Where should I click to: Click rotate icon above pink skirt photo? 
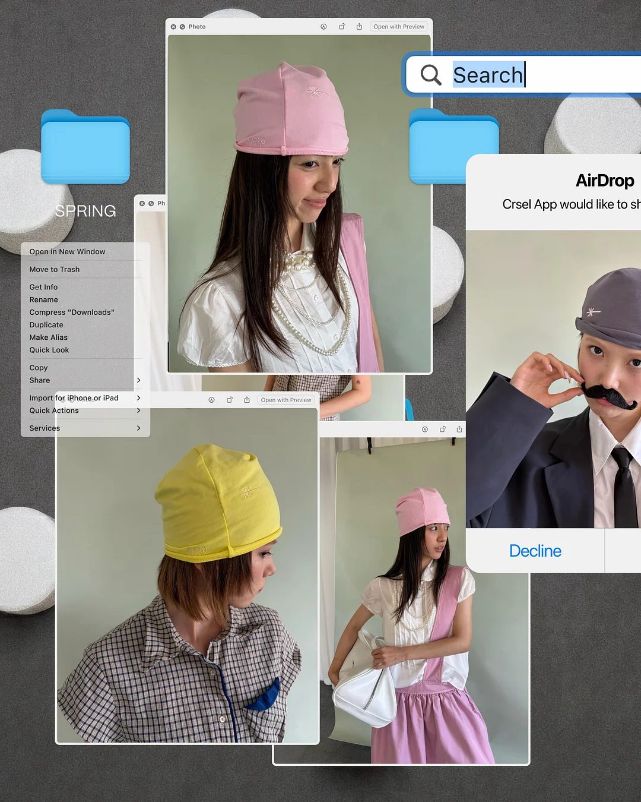[x=443, y=429]
